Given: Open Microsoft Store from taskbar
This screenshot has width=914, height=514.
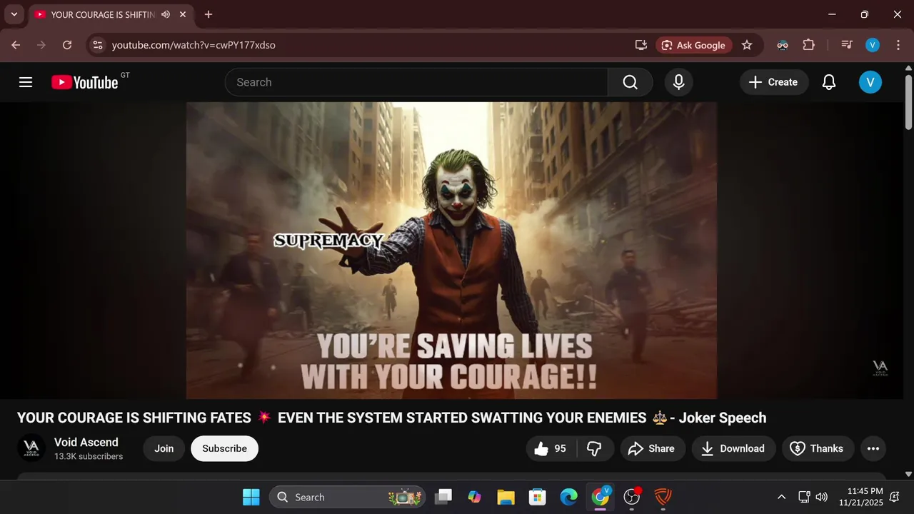Looking at the screenshot, I should pos(537,497).
